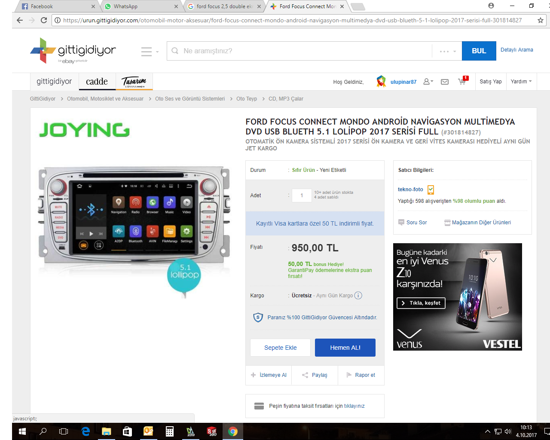Expand the Yardım dropdown
The height and width of the screenshot is (440, 550).
click(521, 81)
